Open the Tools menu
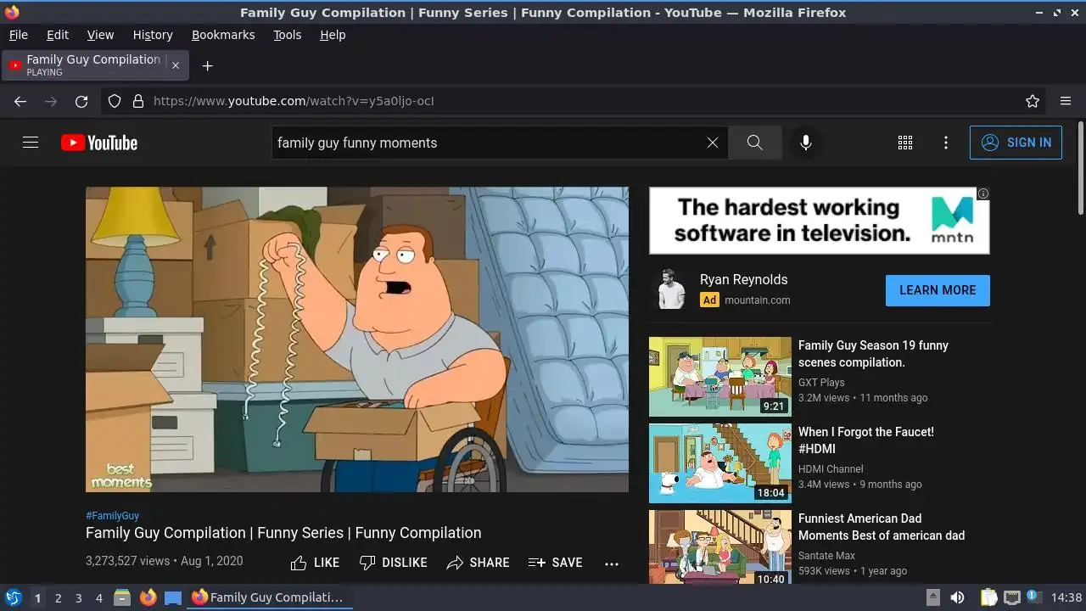 [287, 35]
